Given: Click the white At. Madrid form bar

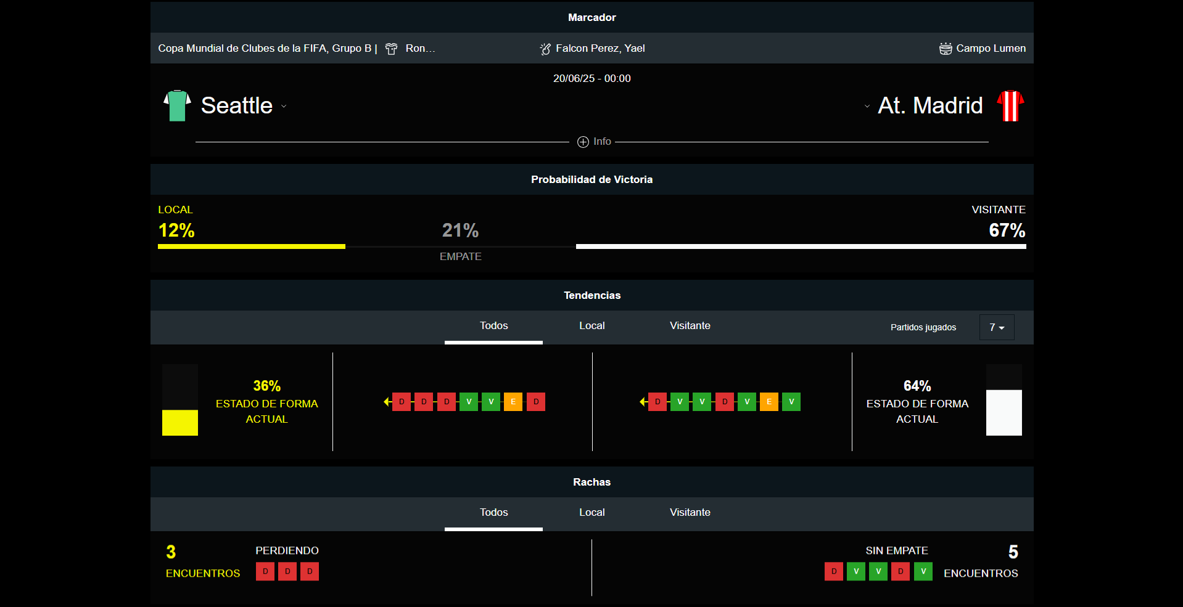Looking at the screenshot, I should coord(1004,412).
